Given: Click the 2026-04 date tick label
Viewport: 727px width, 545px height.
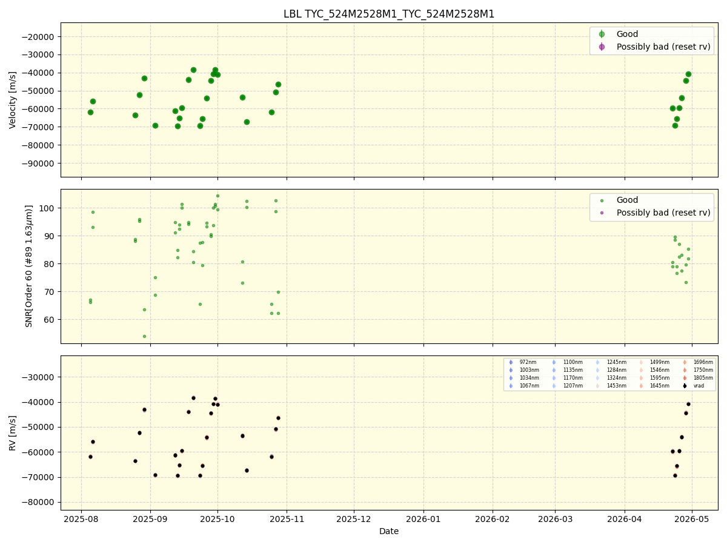Looking at the screenshot, I should (624, 519).
